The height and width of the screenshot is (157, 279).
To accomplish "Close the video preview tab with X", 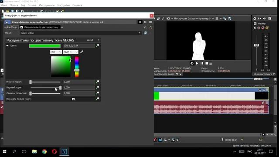I will (180, 74).
